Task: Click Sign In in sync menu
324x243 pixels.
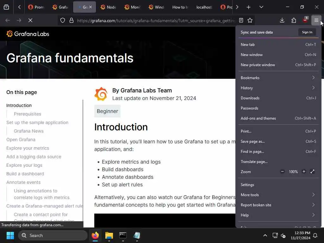Action: pyautogui.click(x=307, y=32)
